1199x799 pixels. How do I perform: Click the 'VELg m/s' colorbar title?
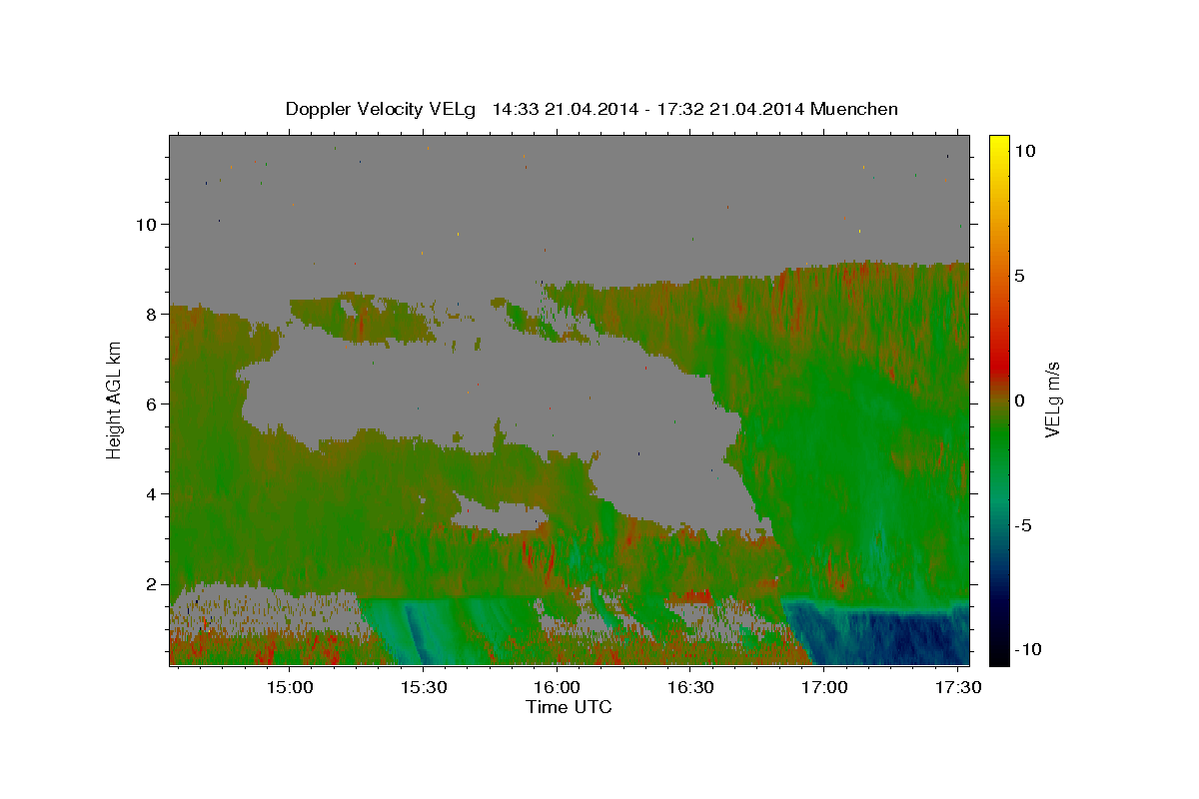1053,400
